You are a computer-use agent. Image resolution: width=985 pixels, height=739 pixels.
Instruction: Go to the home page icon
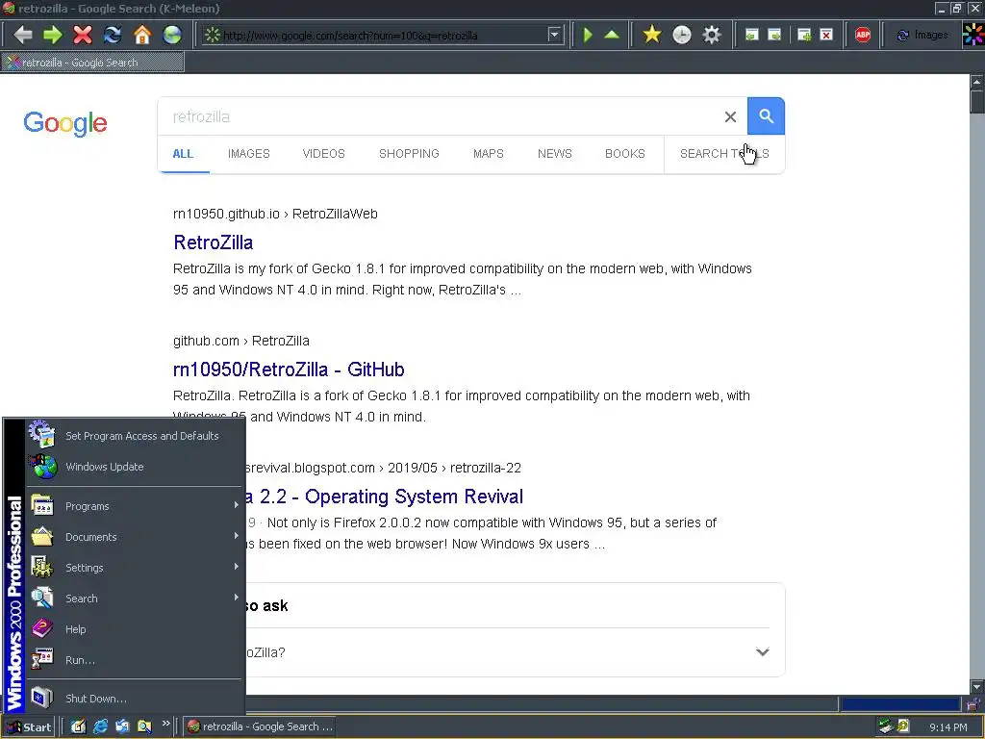pyautogui.click(x=142, y=35)
